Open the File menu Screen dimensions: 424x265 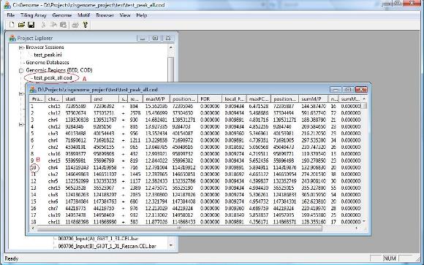click(x=10, y=15)
